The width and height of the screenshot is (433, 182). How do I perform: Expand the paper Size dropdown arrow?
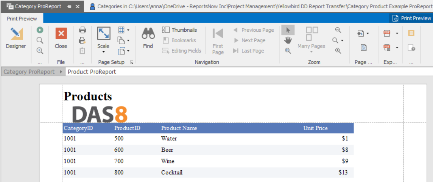128,51
